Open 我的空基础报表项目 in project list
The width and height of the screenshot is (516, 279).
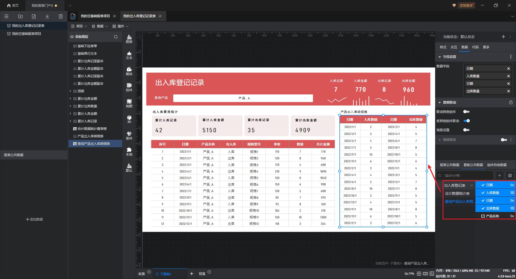[26, 34]
